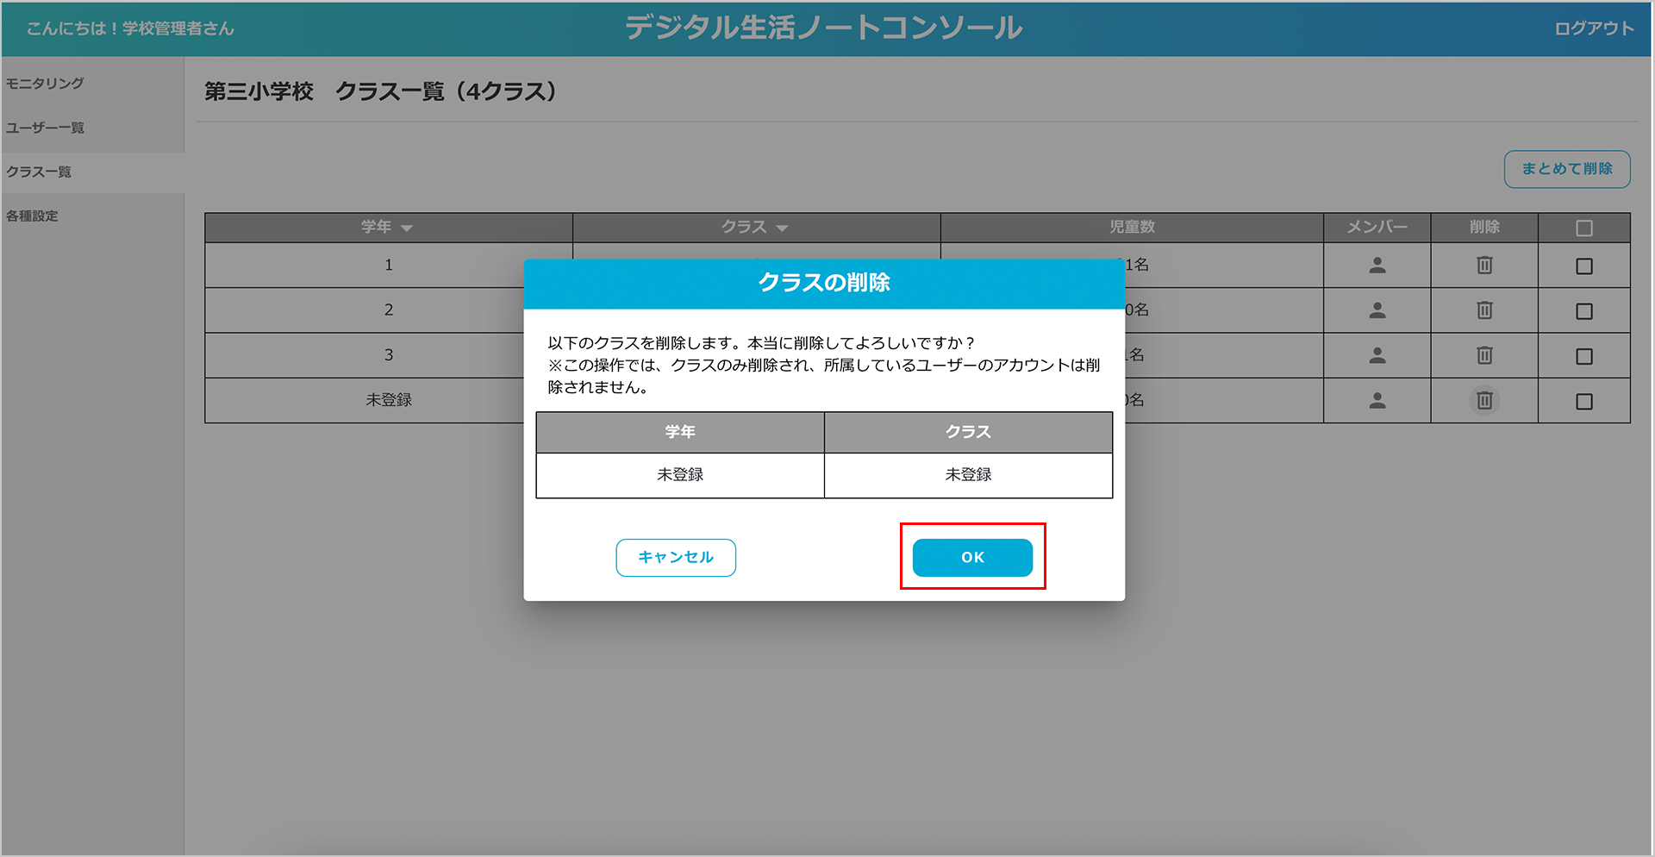Viewport: 1655px width, 857px height.
Task: Open members icon for grade 3 row
Action: (1377, 355)
